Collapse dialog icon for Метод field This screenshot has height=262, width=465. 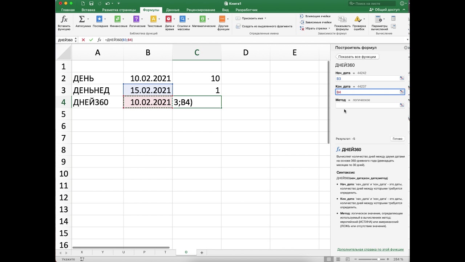click(x=402, y=105)
